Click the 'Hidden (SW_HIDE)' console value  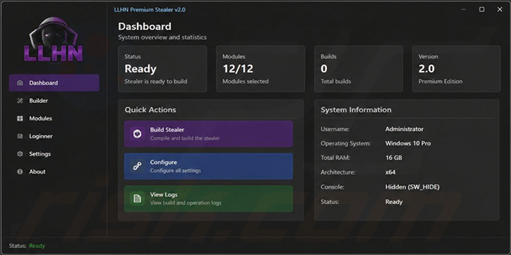point(412,187)
